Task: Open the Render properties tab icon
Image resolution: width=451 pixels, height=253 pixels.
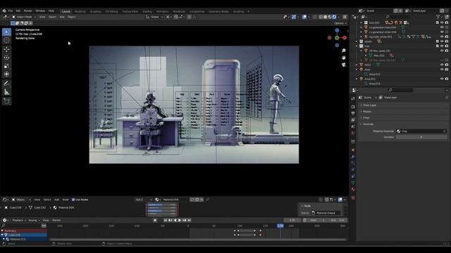Action: 353,107
